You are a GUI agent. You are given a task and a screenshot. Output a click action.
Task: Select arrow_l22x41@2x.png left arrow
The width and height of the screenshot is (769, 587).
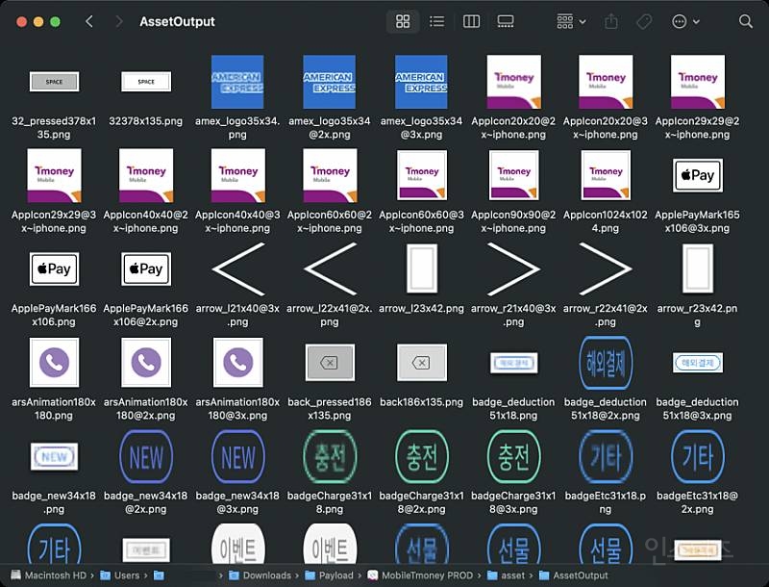click(330, 268)
